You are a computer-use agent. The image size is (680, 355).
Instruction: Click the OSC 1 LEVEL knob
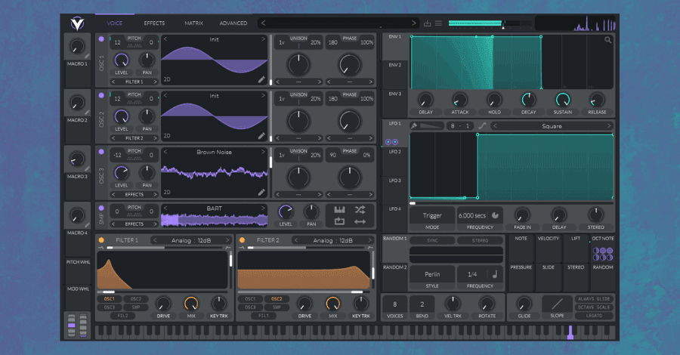click(122, 60)
